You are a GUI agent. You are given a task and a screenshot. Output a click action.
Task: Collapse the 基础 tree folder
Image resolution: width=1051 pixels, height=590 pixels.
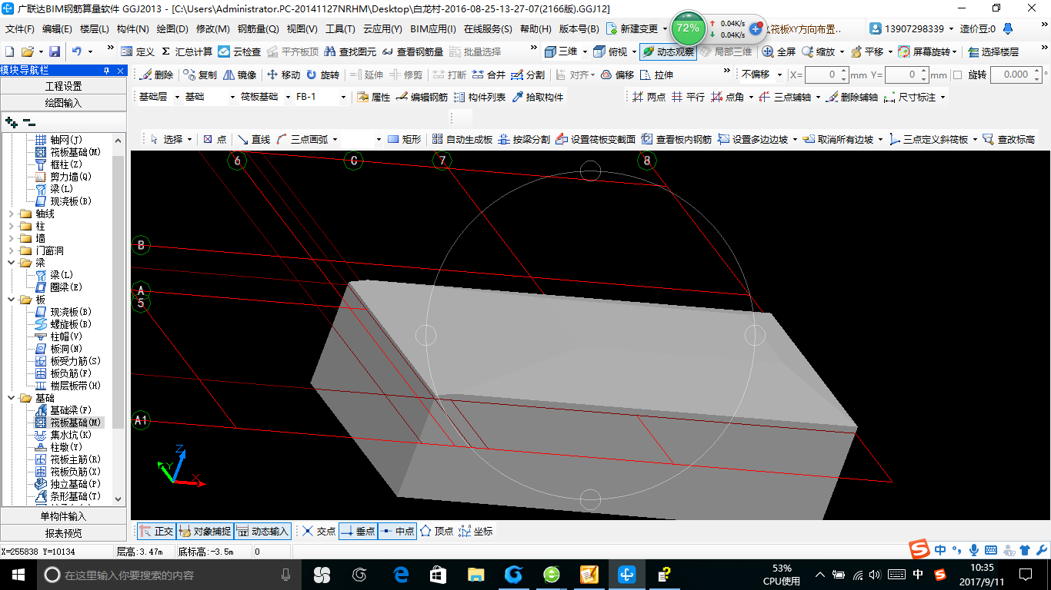click(11, 398)
